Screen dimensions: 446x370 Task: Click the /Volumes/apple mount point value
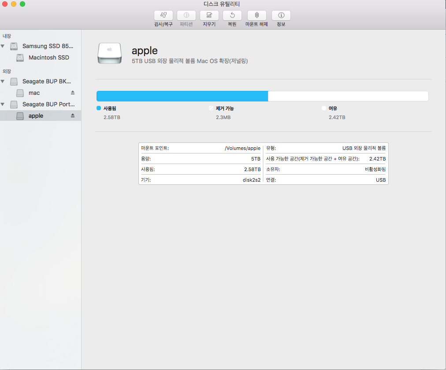(x=242, y=149)
